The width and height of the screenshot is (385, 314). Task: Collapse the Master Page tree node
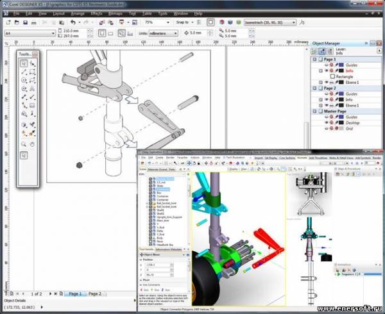coord(315,112)
